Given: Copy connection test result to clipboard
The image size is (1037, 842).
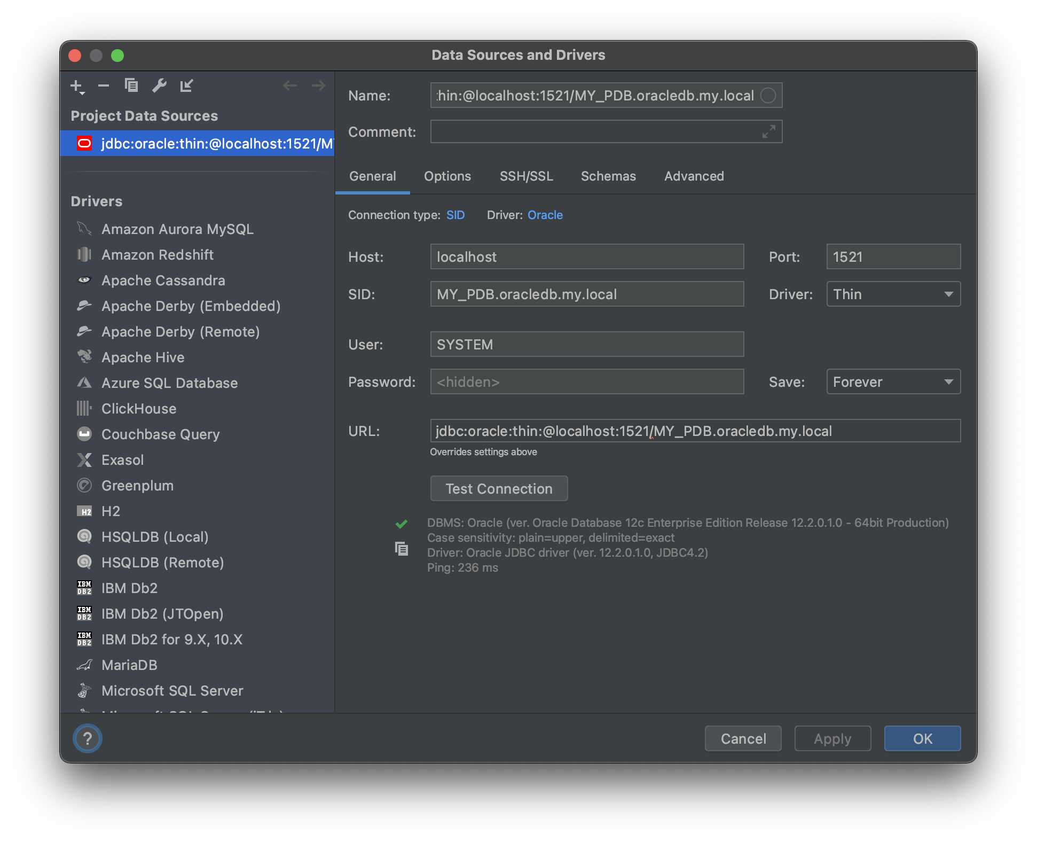Looking at the screenshot, I should point(402,549).
